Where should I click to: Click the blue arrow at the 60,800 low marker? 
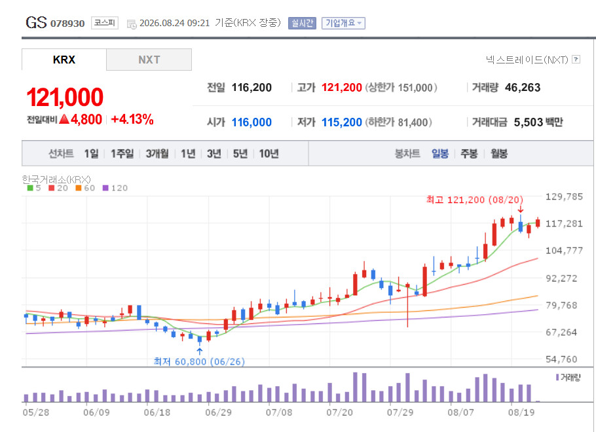pos(200,351)
